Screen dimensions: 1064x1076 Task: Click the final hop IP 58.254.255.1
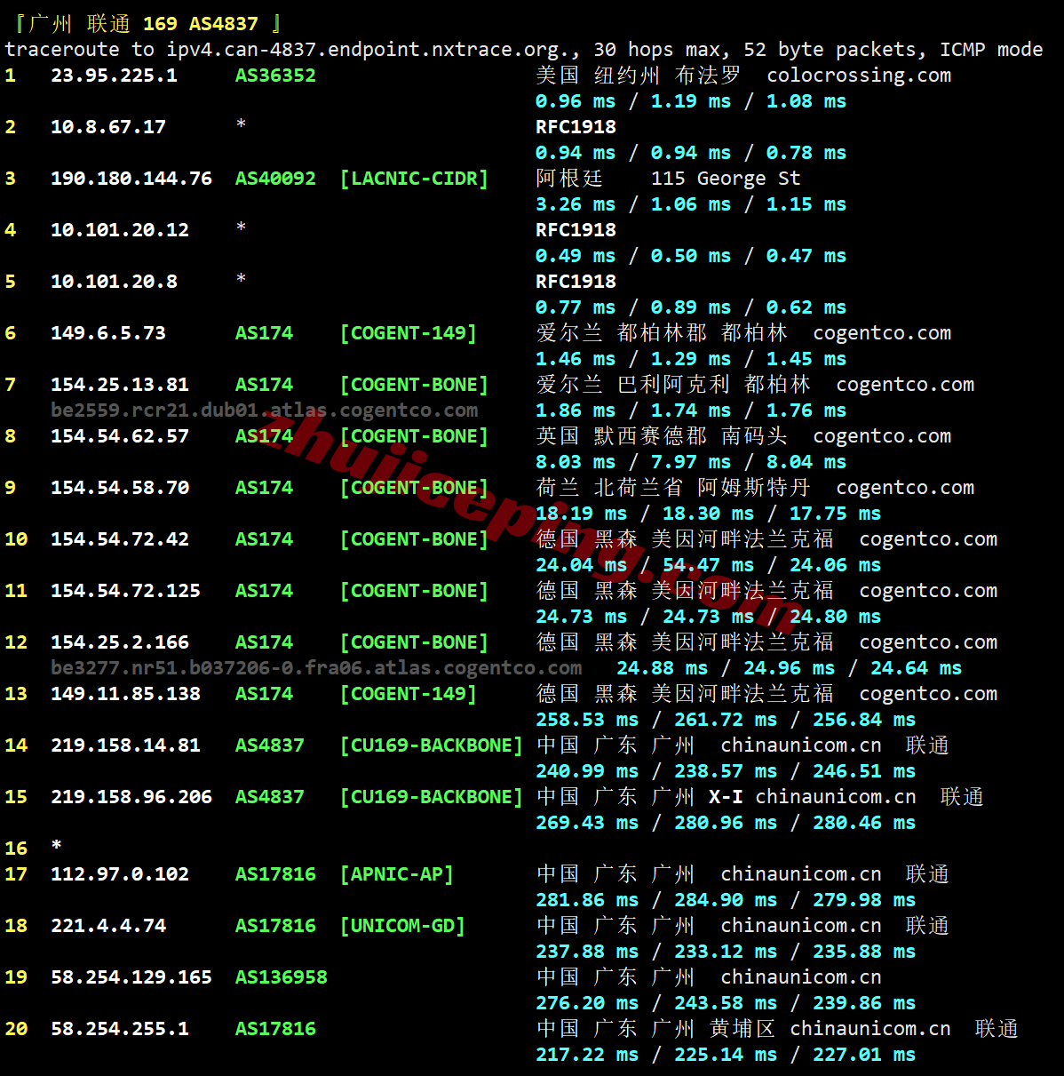click(120, 1029)
